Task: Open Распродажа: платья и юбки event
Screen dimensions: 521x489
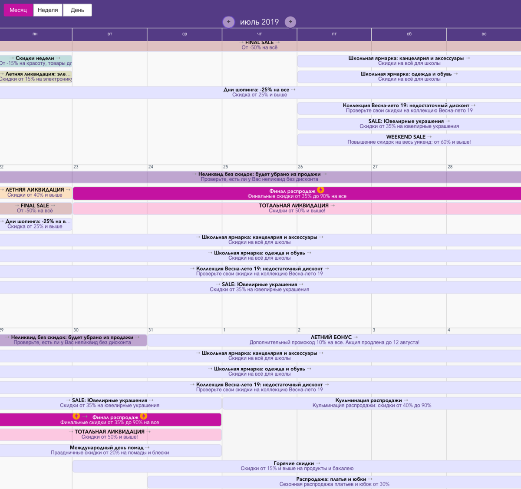Action: 334,482
